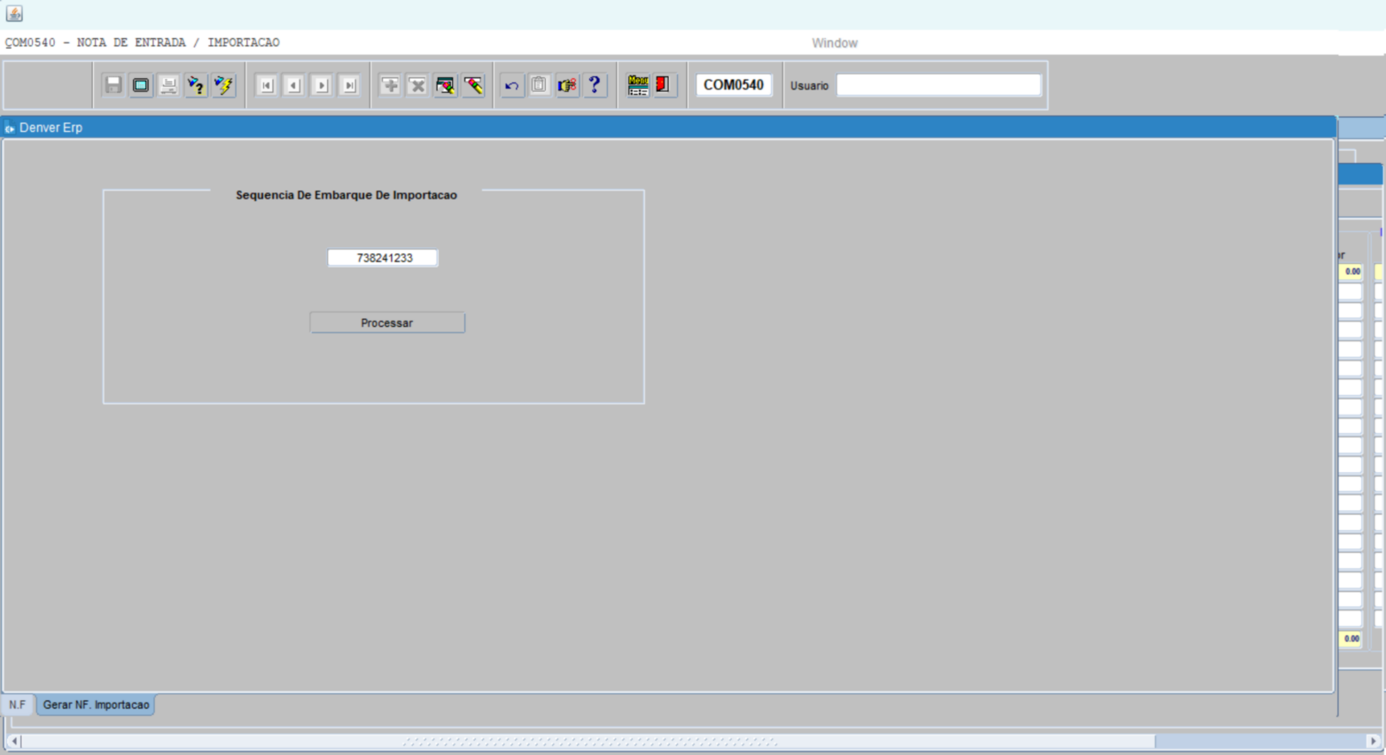Click the Print icon in toolbar
Viewport: 1386px width, 755px height.
[x=168, y=85]
